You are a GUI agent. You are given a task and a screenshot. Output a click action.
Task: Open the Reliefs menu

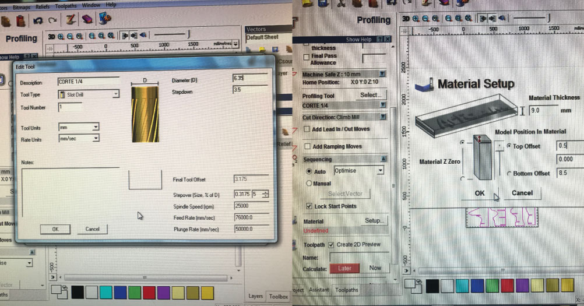pos(43,6)
